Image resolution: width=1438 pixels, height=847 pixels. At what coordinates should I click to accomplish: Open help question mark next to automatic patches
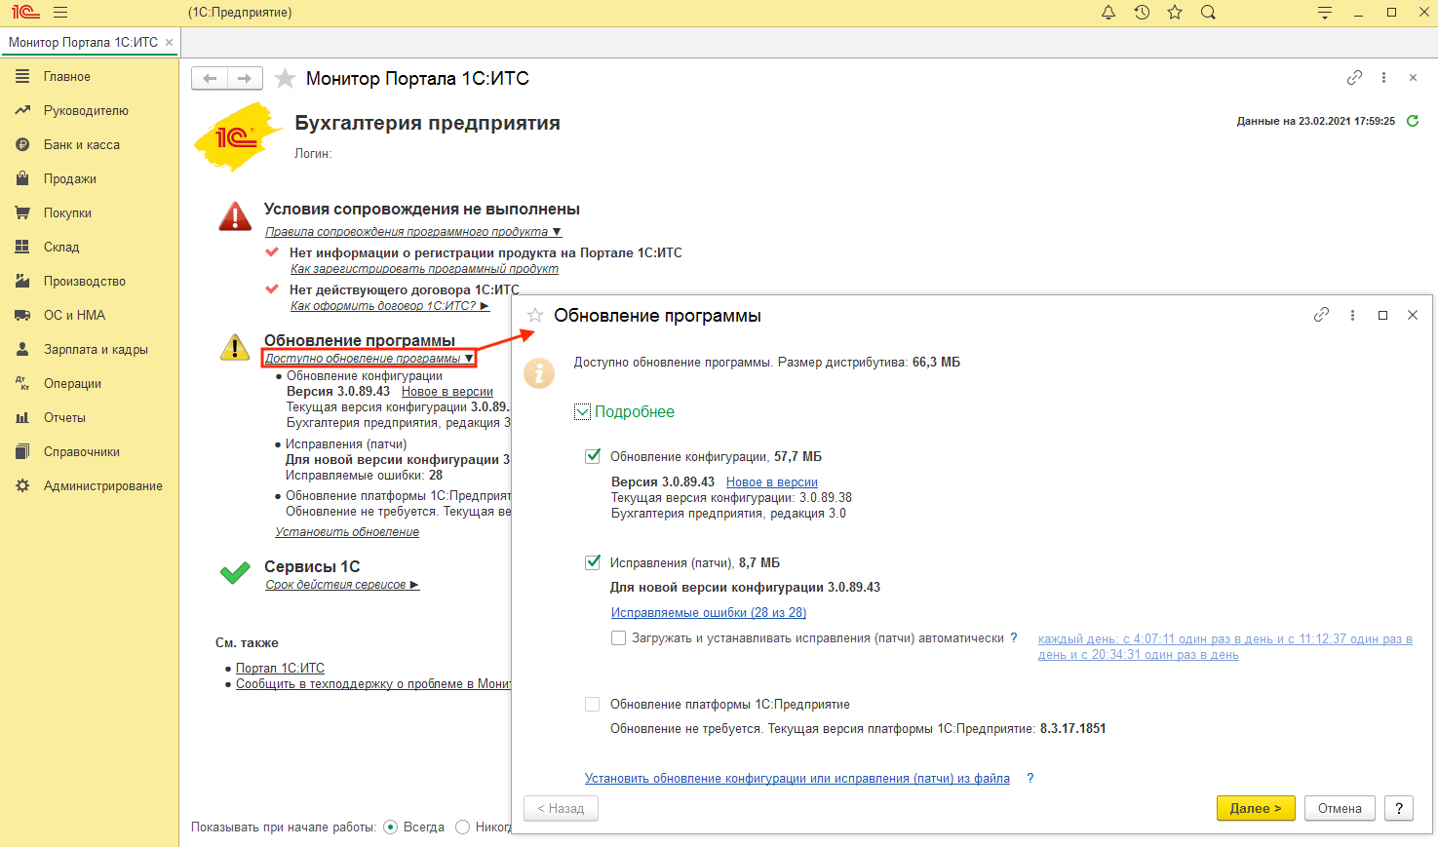click(x=1014, y=637)
